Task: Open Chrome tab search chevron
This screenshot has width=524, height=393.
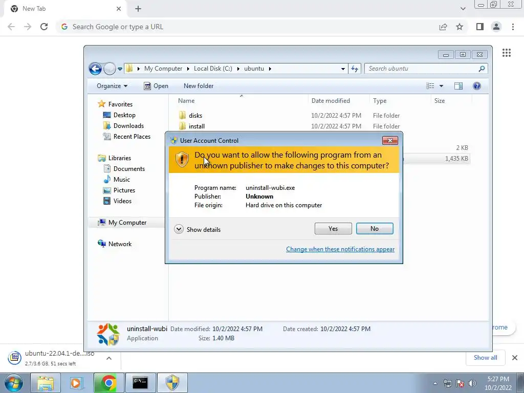Action: [463, 9]
